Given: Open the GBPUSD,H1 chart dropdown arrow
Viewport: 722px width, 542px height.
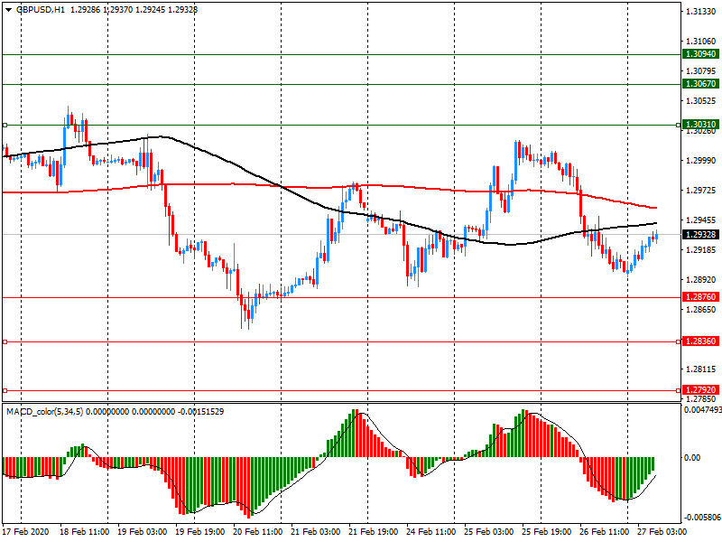Looking at the screenshot, I should [x=7, y=8].
